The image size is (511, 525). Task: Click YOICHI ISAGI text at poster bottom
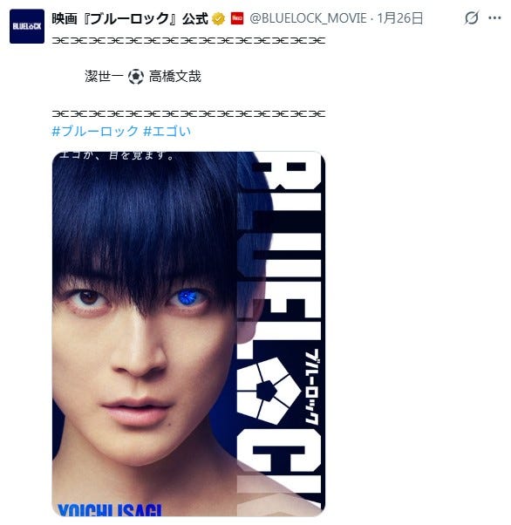tap(110, 510)
